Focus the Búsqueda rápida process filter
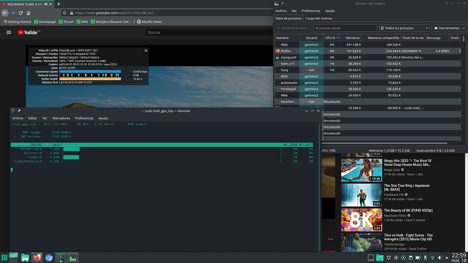Screen dimensions: 468x263 point(345,28)
